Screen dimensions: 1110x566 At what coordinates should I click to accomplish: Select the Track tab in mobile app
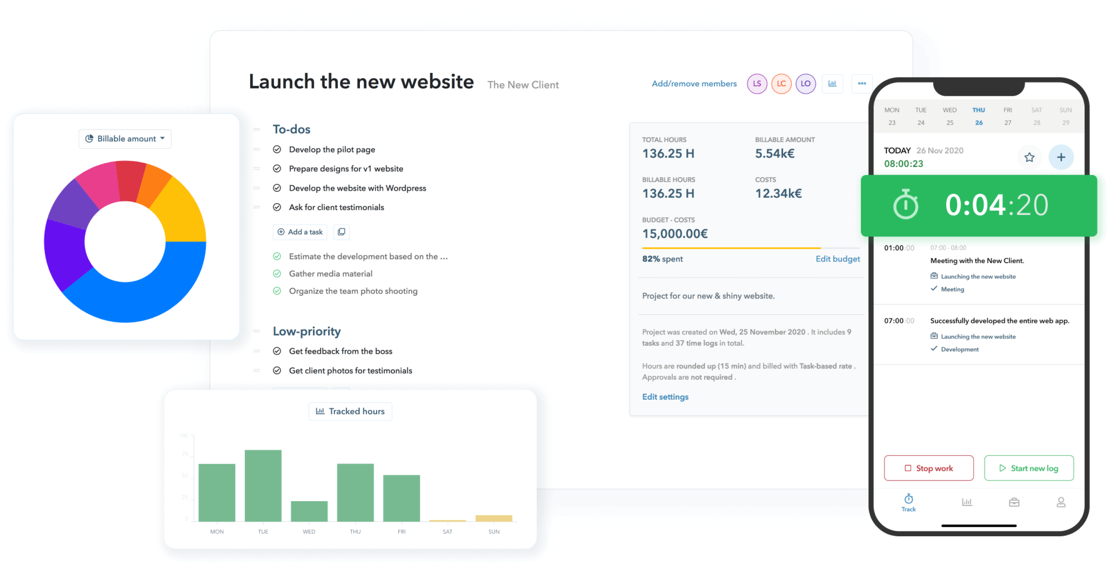(908, 503)
